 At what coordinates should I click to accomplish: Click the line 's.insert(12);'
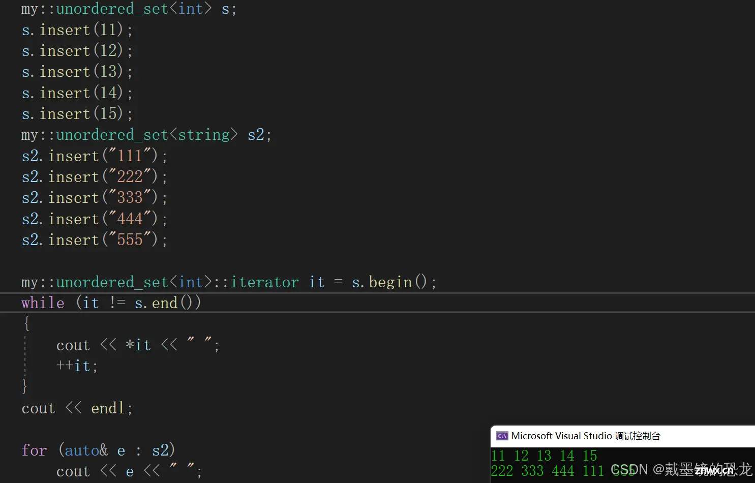[x=77, y=51]
